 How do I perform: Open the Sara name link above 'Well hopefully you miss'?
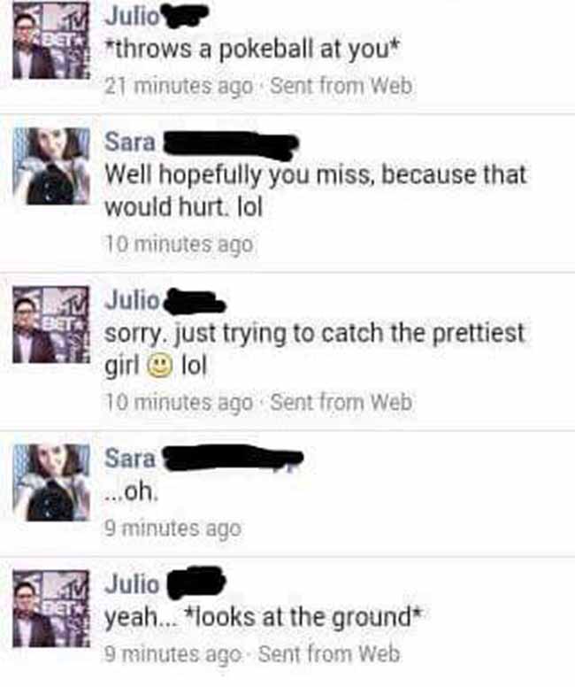(x=130, y=142)
